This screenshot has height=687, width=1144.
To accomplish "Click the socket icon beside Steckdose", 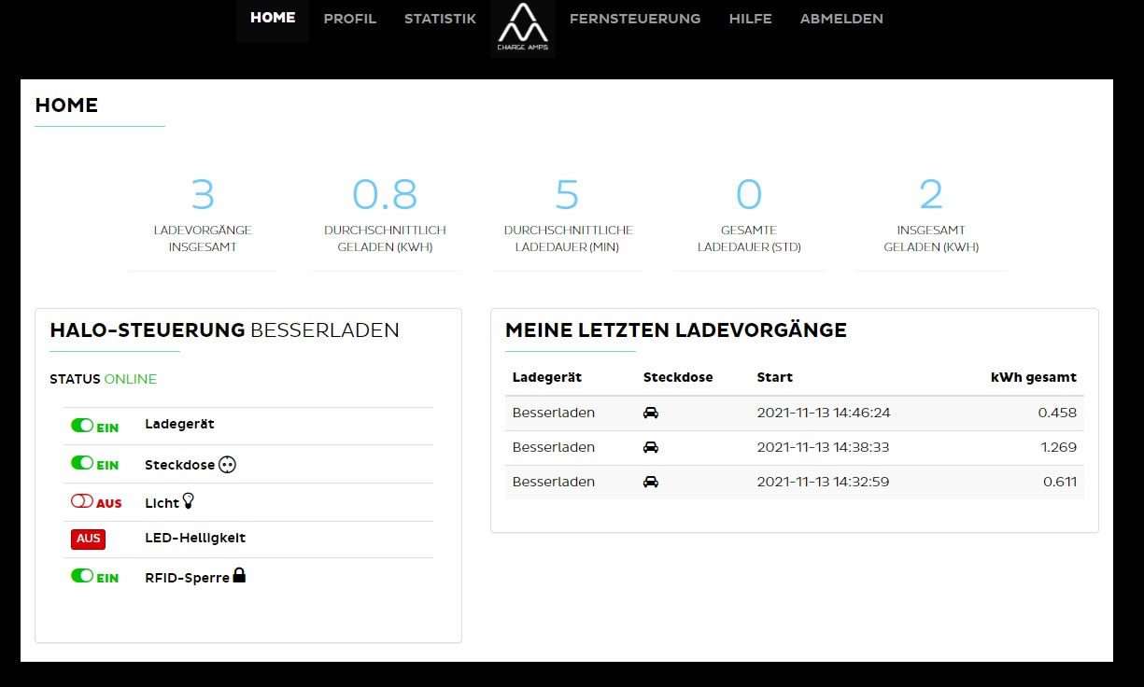I will (227, 465).
